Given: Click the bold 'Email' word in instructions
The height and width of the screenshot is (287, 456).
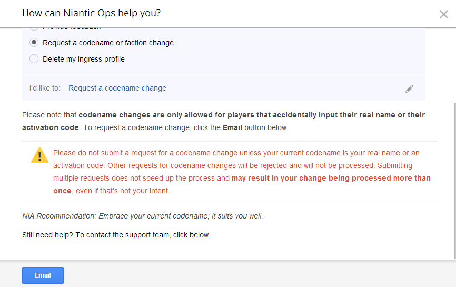Looking at the screenshot, I should 232,127.
